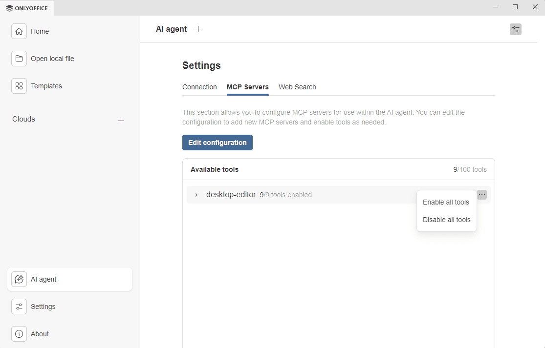Click the Open local file folder icon
This screenshot has width=545, height=348.
(19, 59)
